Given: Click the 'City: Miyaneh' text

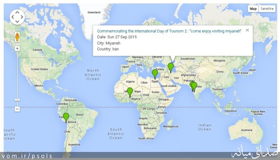Looking at the screenshot, I should (108, 43).
